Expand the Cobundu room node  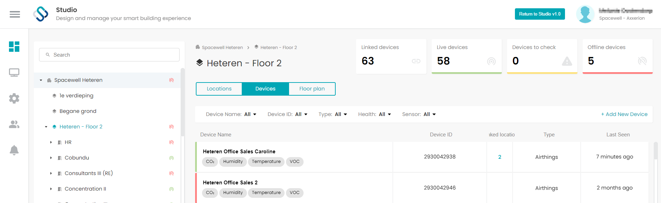(51, 158)
